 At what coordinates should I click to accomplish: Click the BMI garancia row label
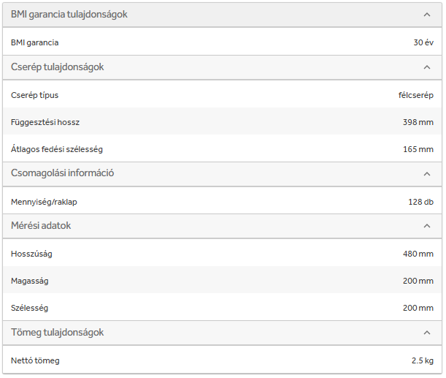pyautogui.click(x=35, y=42)
